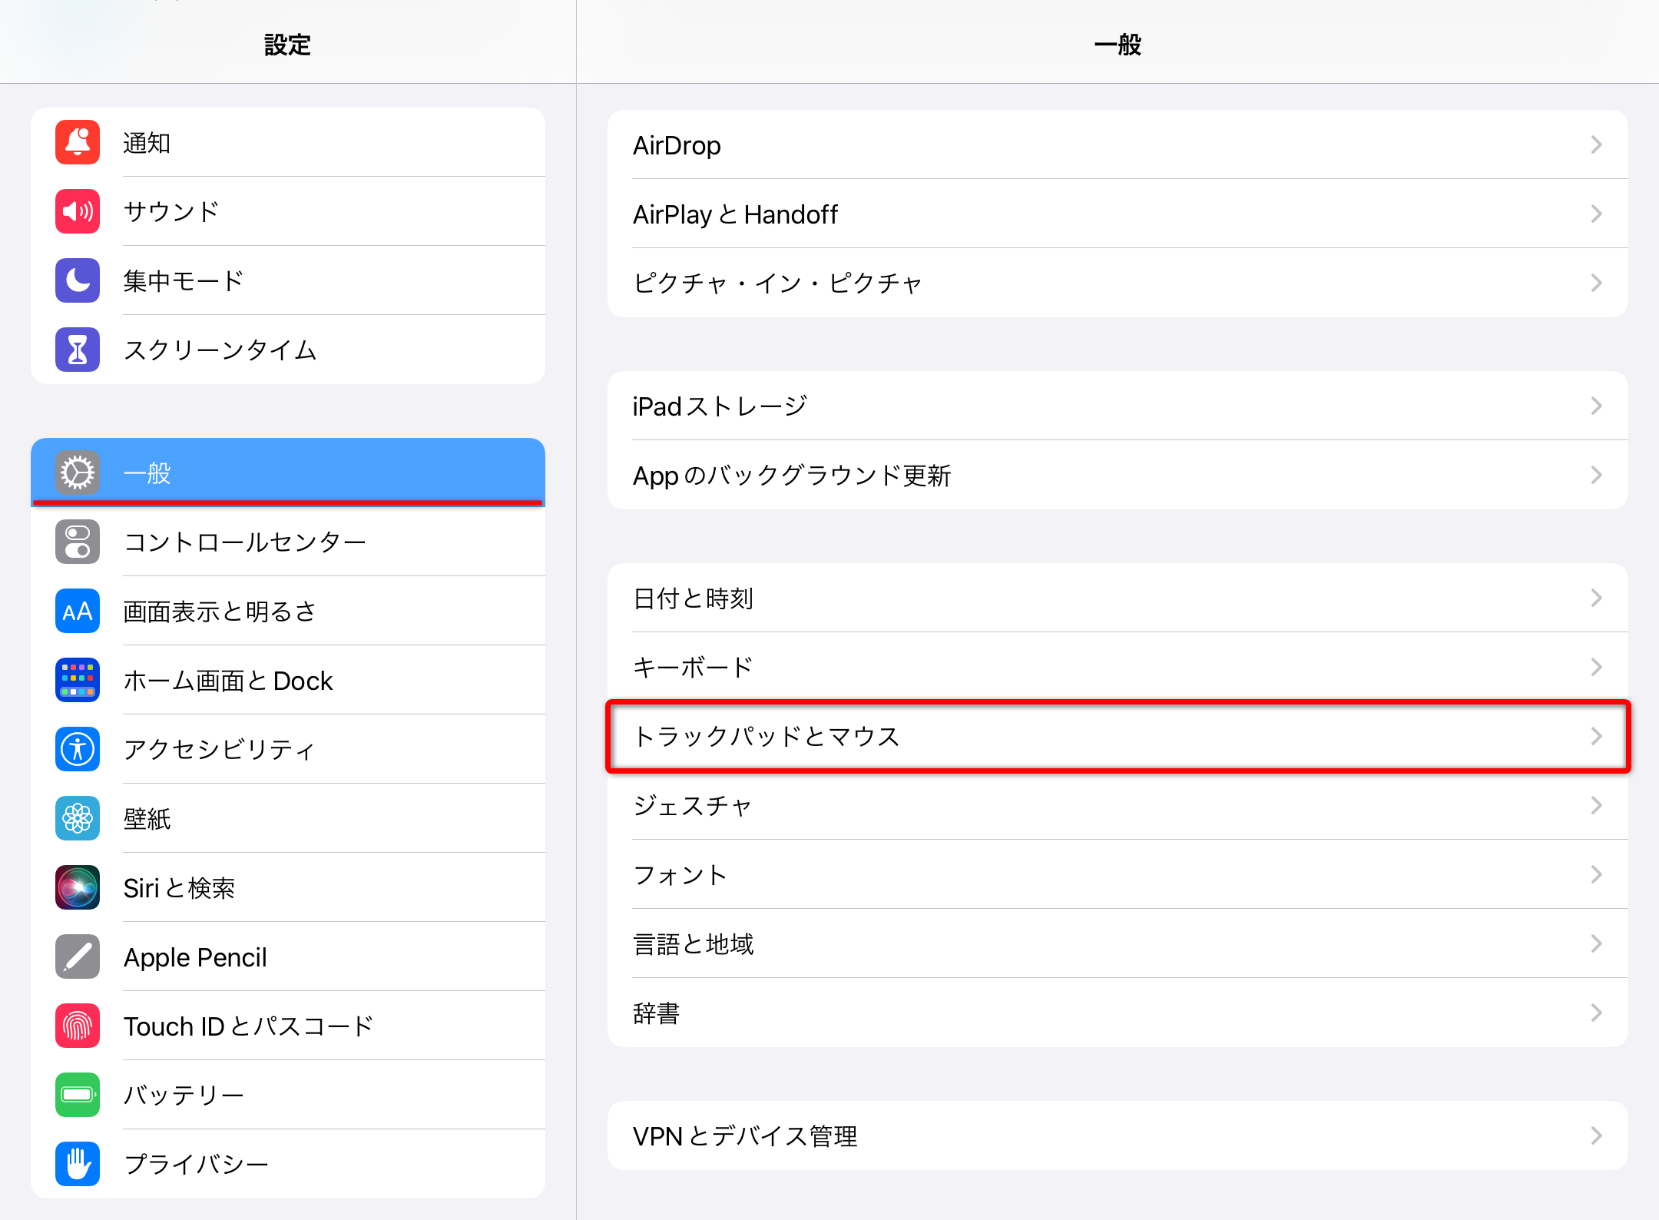1659x1220 pixels.
Task: Tap the Accessibility figure icon
Action: [x=78, y=749]
